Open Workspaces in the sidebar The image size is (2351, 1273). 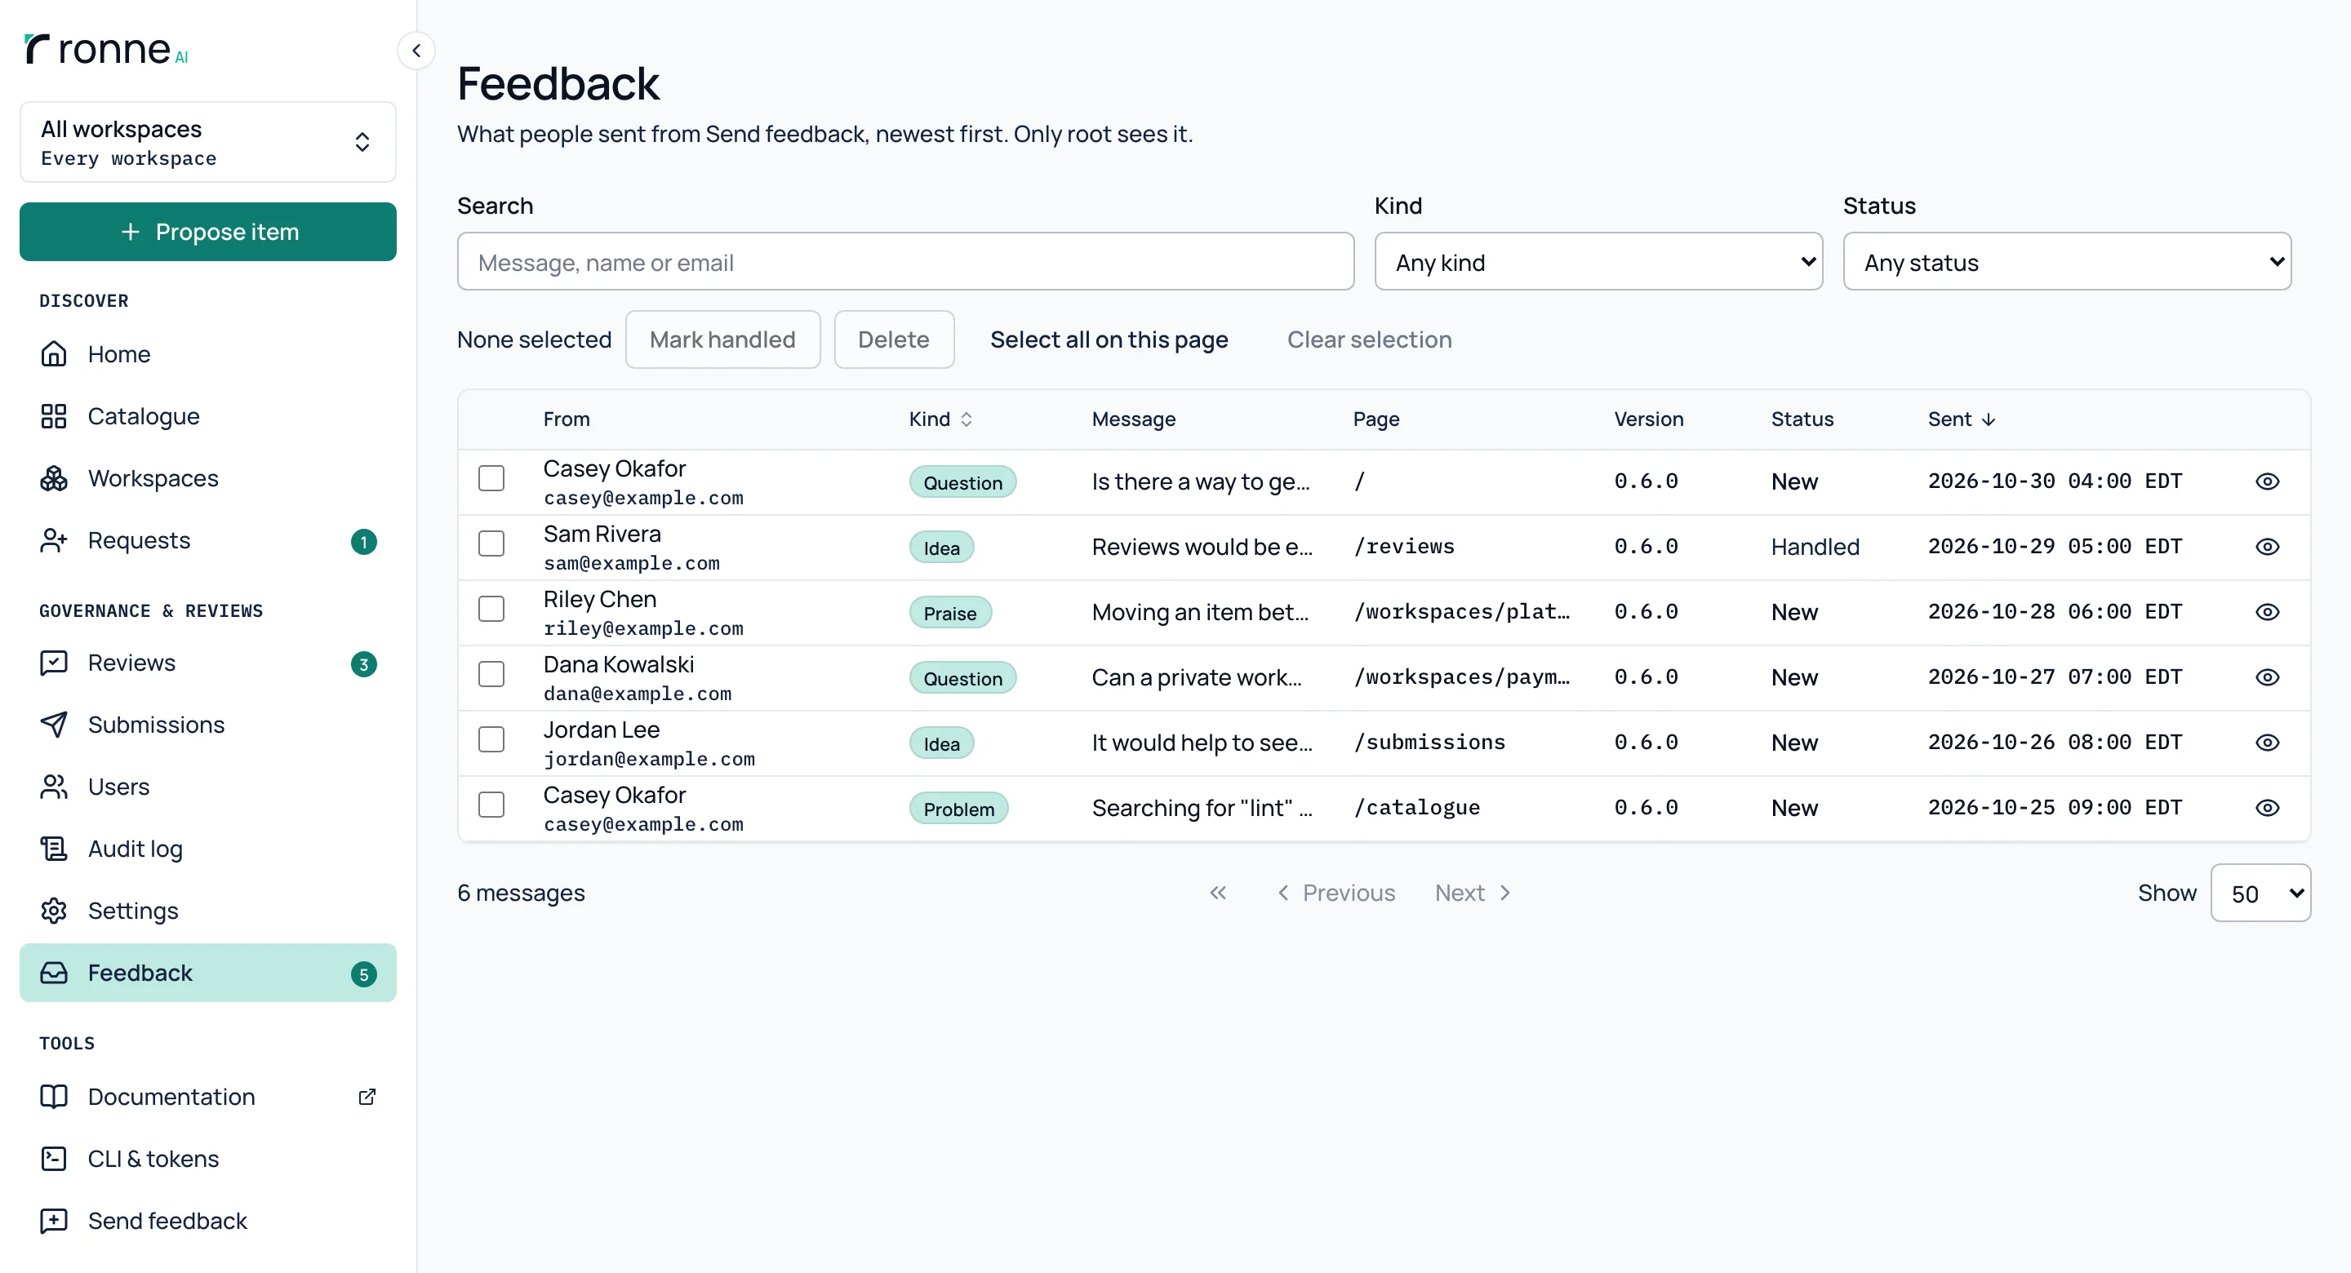pos(208,478)
